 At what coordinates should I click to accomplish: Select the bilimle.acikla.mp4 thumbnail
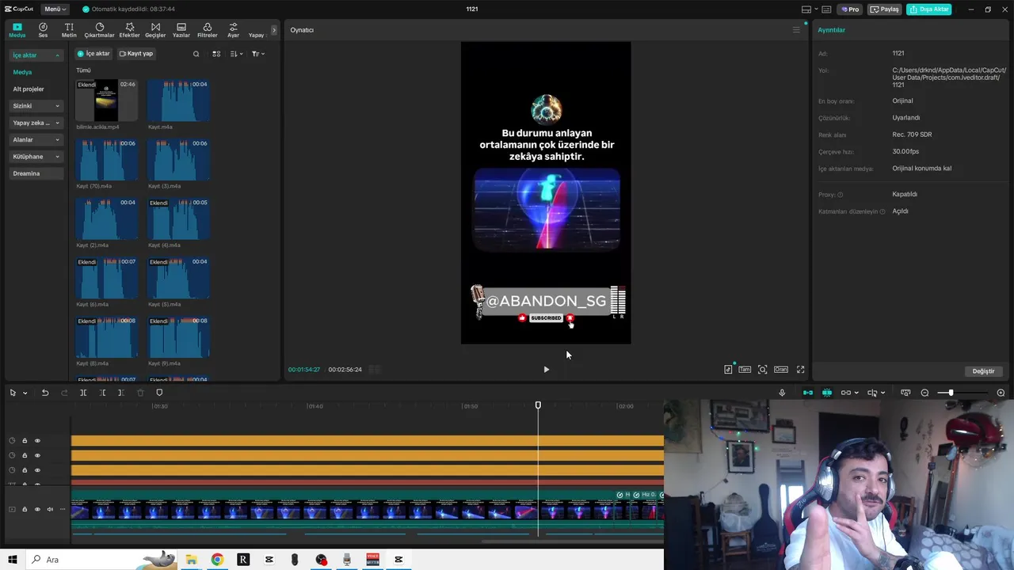(x=106, y=100)
